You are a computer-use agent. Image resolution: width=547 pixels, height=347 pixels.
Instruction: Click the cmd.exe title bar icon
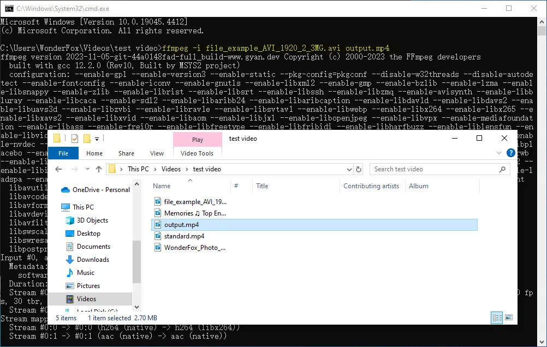9,8
